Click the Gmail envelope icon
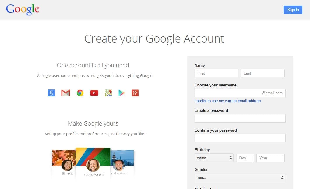 click(66, 93)
